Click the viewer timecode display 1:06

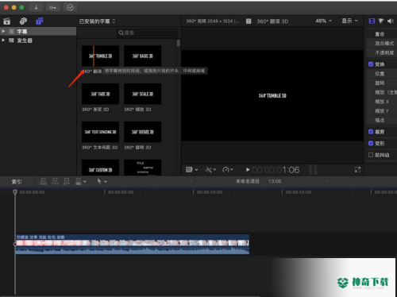[276, 170]
